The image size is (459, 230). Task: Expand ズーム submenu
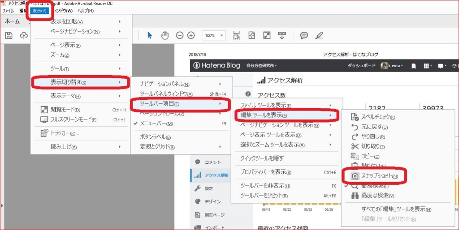click(x=81, y=55)
